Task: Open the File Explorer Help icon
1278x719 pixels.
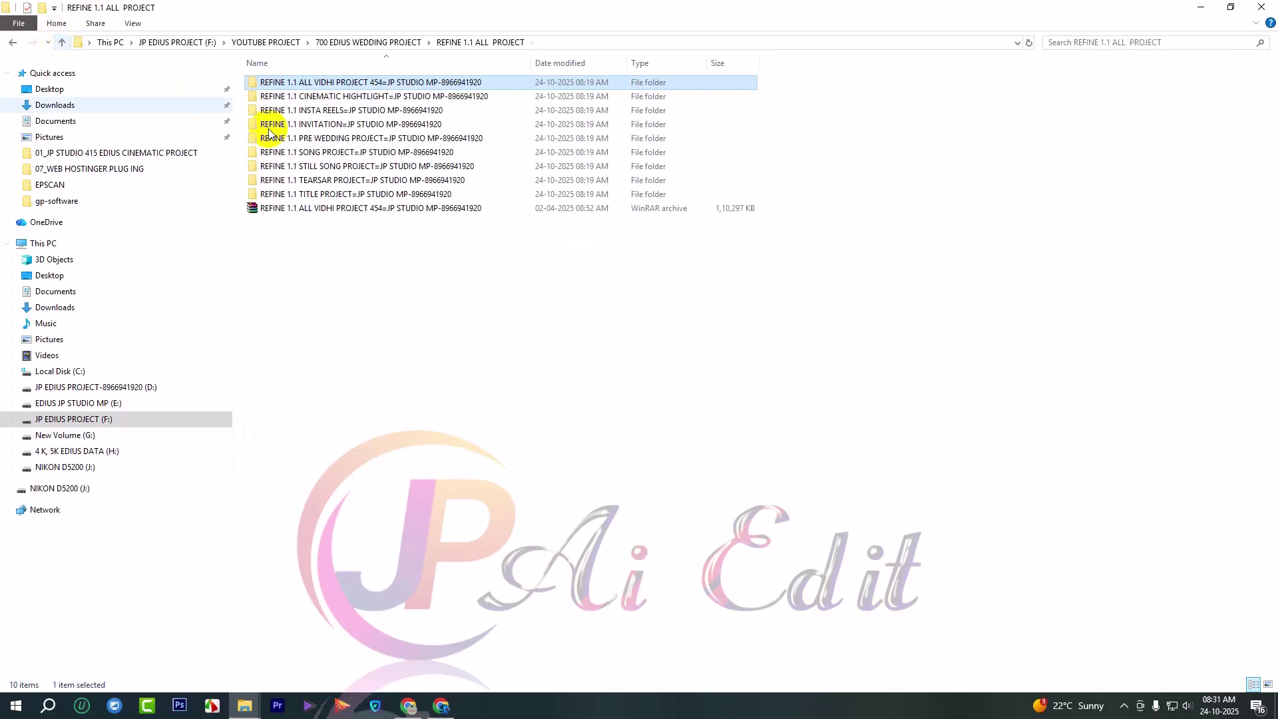Action: 1270,23
